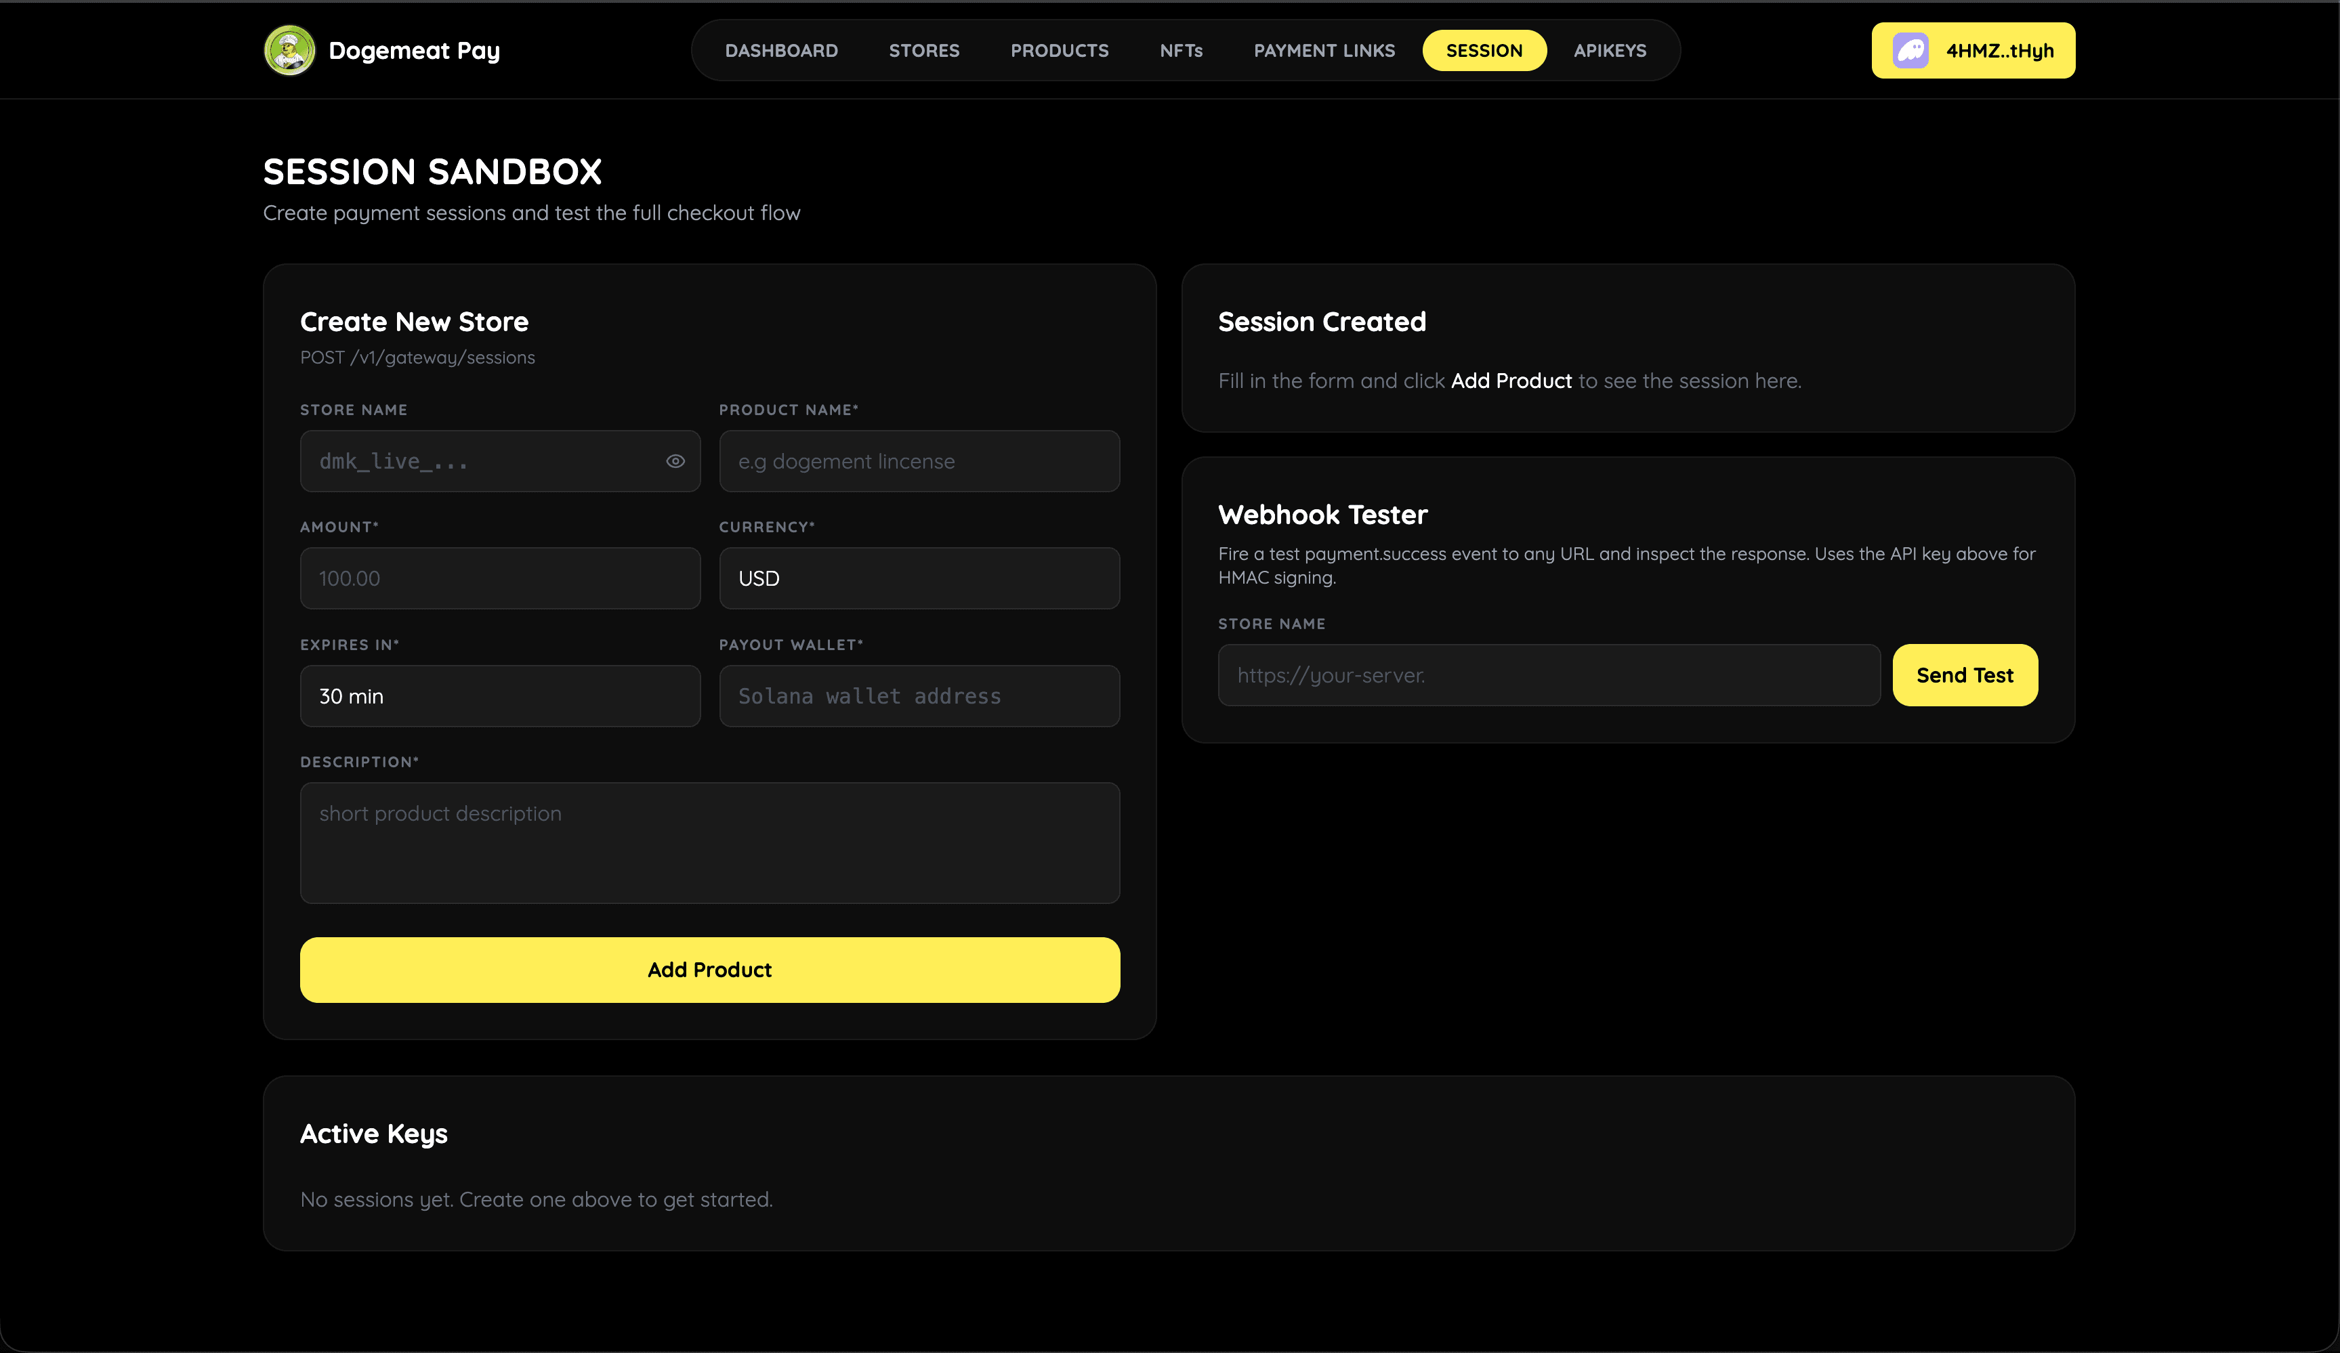The height and width of the screenshot is (1353, 2340).
Task: Go to the Stores tab
Action: tap(924, 50)
